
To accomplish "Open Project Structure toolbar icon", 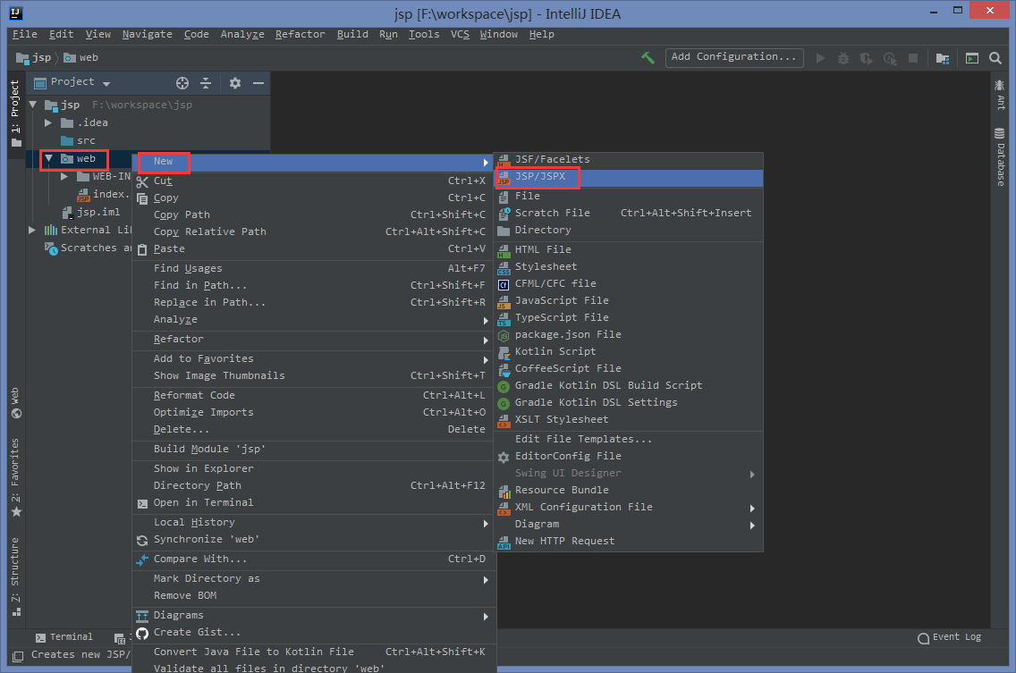I will 943,58.
